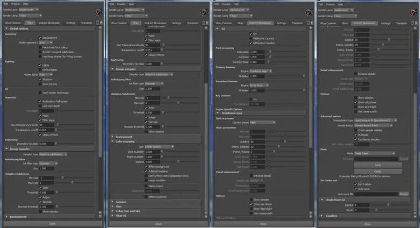Viewport: 420px width, 228px height.
Task: Click the scrollbar down arrow in the Color mapping panel
Action: pyautogui.click(x=206, y=216)
